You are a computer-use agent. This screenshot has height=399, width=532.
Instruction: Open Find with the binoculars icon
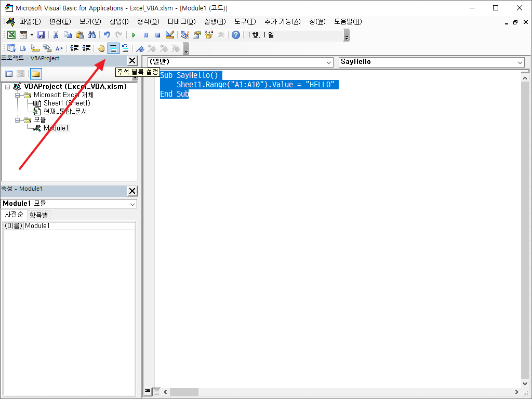click(x=91, y=35)
